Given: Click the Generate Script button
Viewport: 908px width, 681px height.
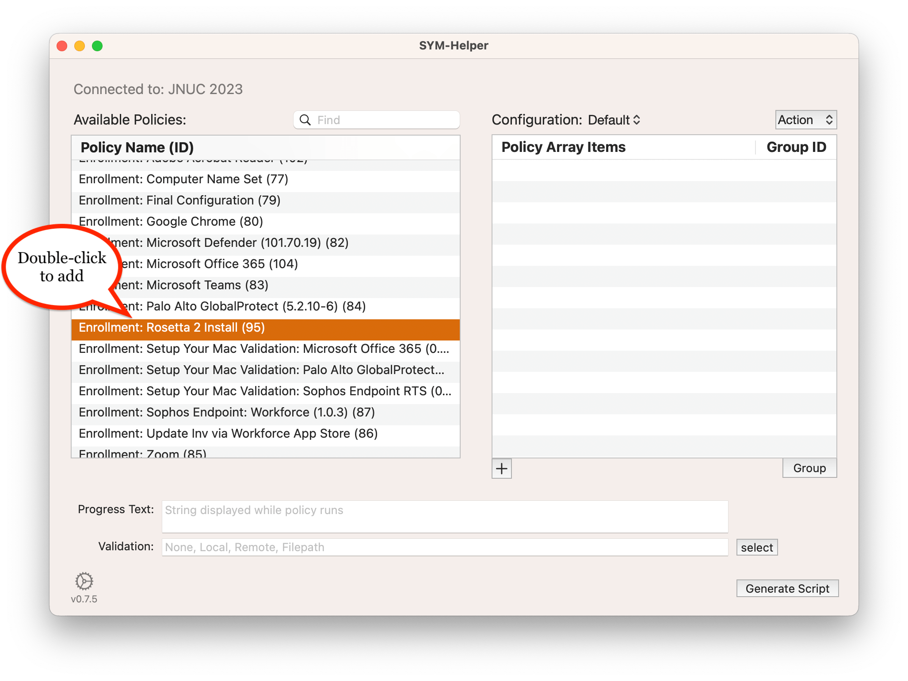Looking at the screenshot, I should [x=787, y=589].
